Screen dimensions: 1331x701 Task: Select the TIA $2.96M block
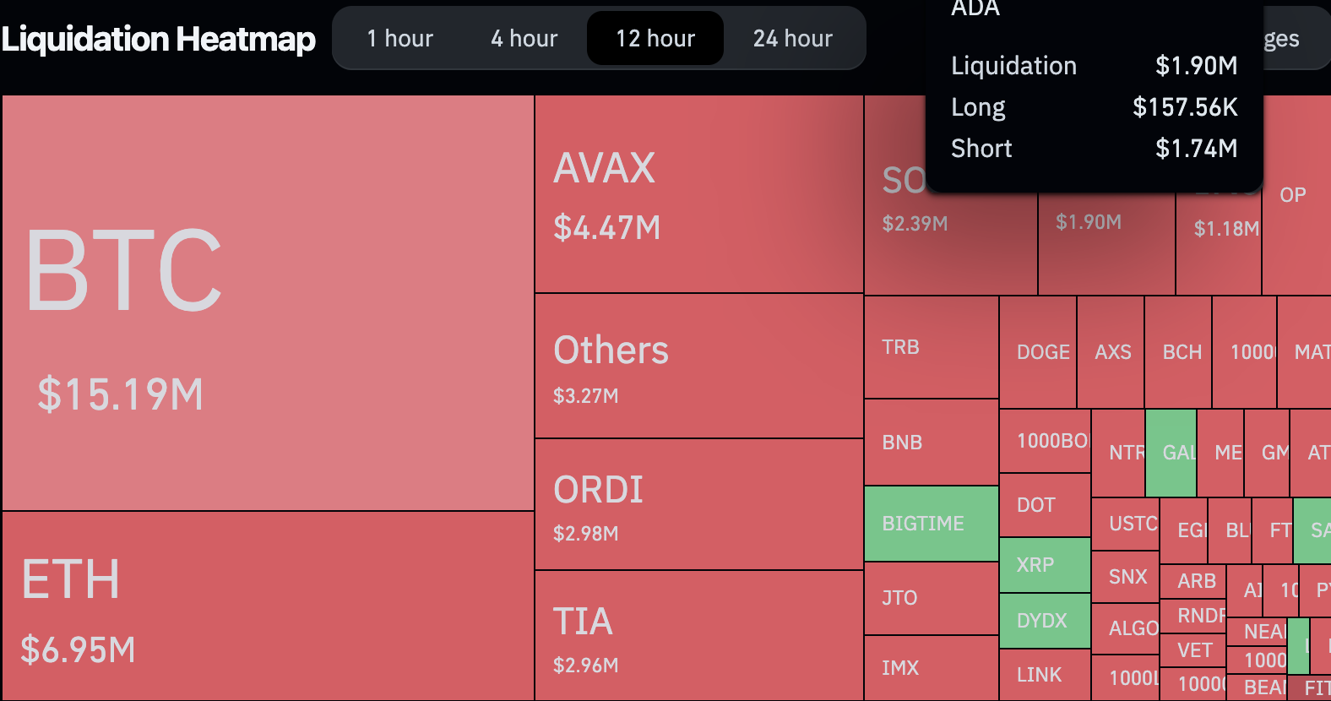tap(698, 635)
